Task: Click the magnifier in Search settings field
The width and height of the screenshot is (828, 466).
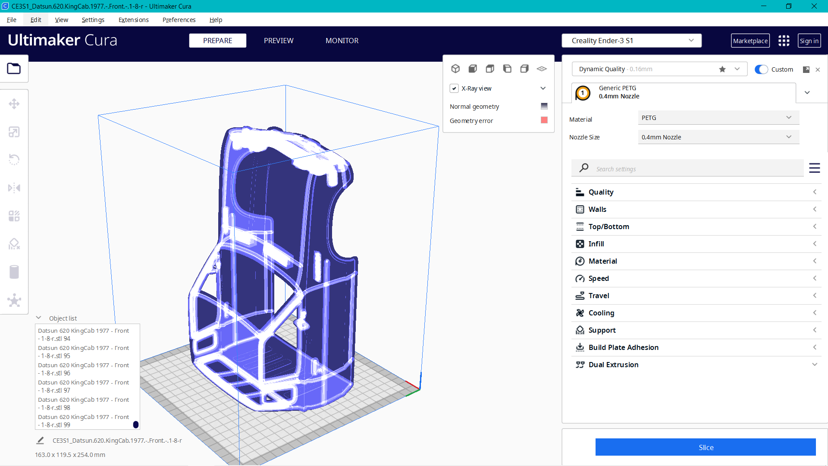Action: (583, 168)
